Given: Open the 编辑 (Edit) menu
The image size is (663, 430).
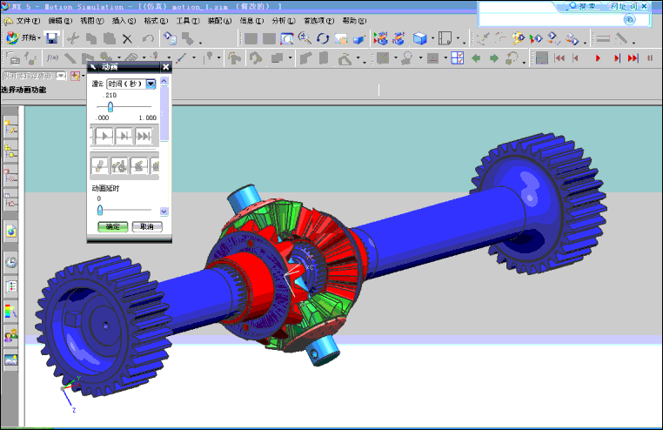Looking at the screenshot, I should coord(60,21).
